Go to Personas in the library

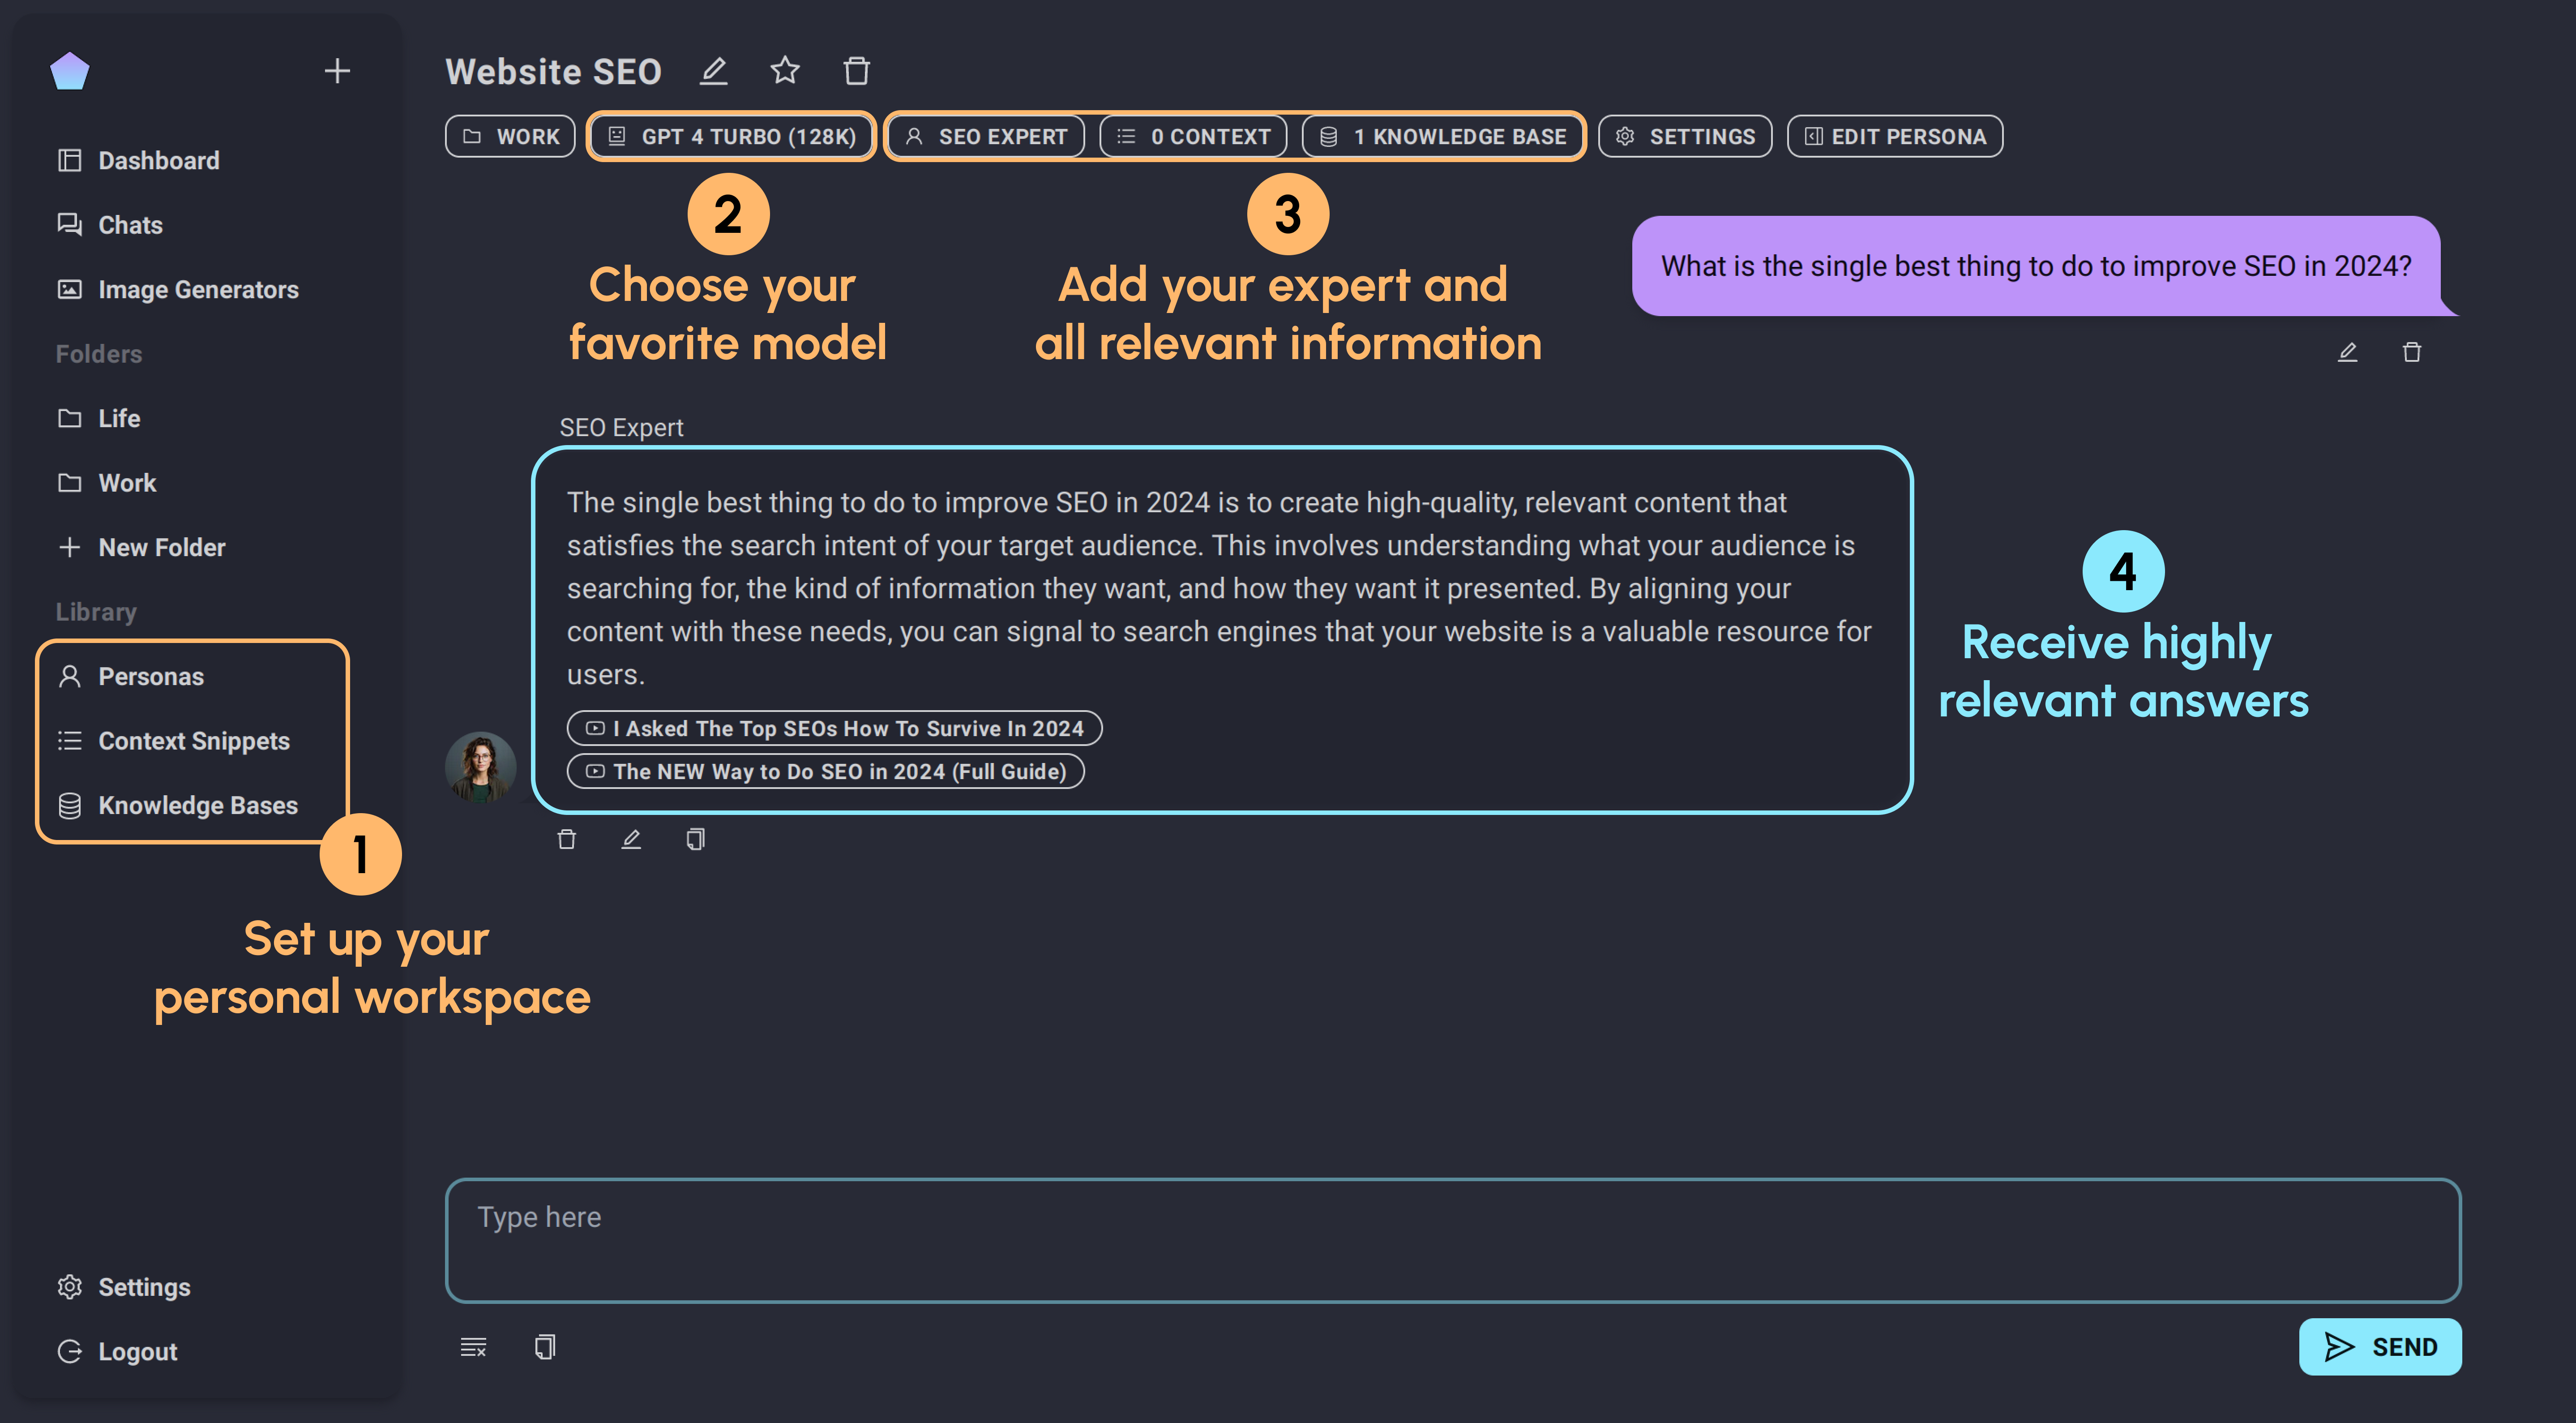click(150, 676)
